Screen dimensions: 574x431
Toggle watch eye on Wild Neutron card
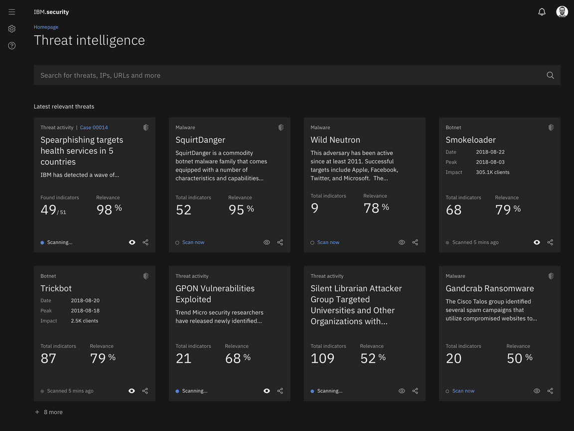(402, 243)
